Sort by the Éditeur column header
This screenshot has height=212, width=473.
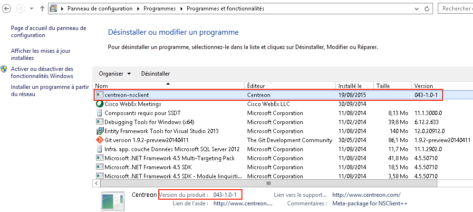tap(290, 86)
